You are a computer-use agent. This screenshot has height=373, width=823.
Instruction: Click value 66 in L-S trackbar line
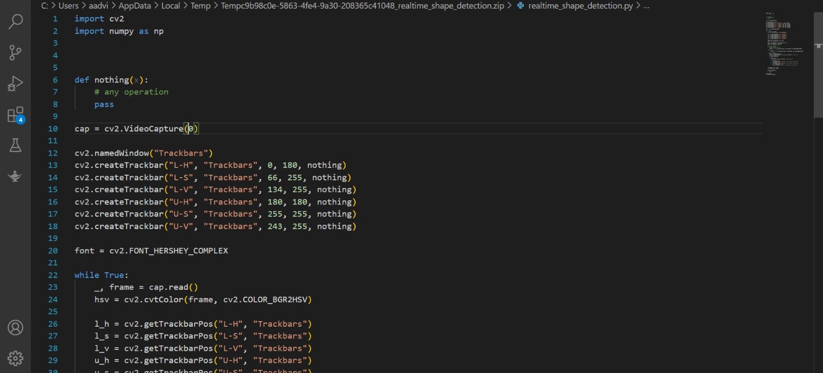[x=273, y=177]
